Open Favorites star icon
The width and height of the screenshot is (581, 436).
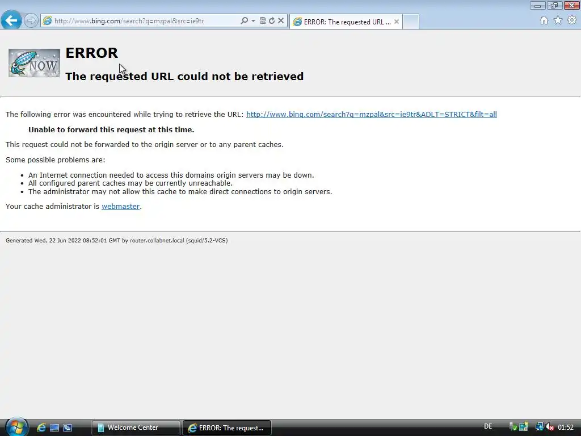pos(558,20)
